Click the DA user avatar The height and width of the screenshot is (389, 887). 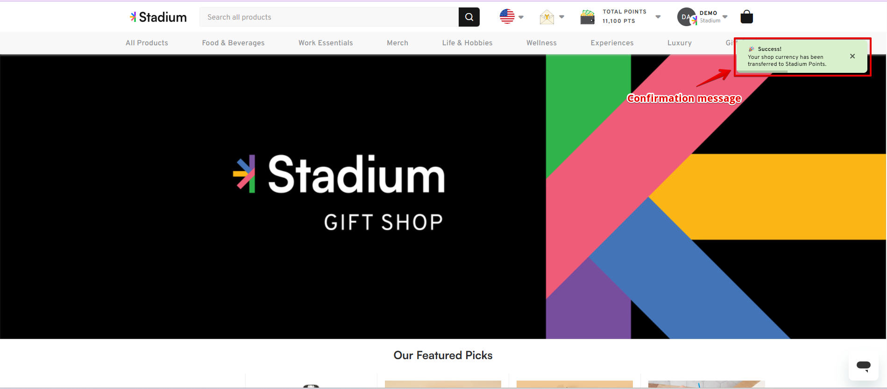(x=686, y=17)
